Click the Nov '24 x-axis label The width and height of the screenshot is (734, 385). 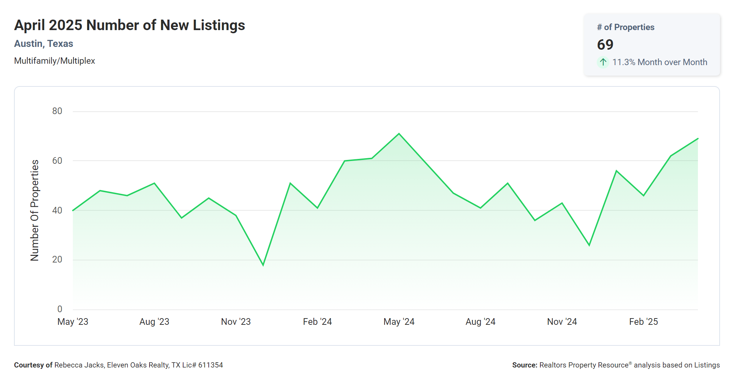(562, 322)
